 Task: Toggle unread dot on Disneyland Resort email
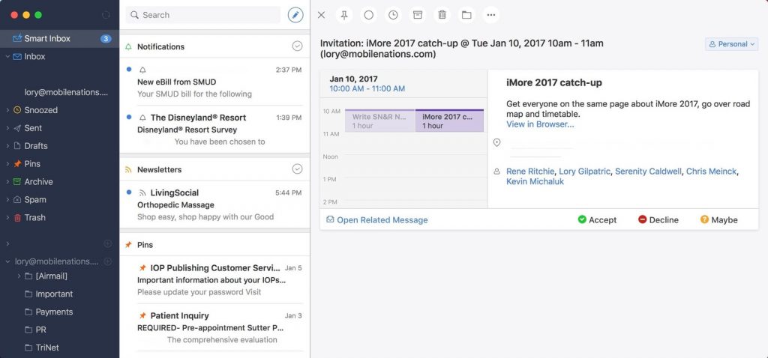(129, 117)
